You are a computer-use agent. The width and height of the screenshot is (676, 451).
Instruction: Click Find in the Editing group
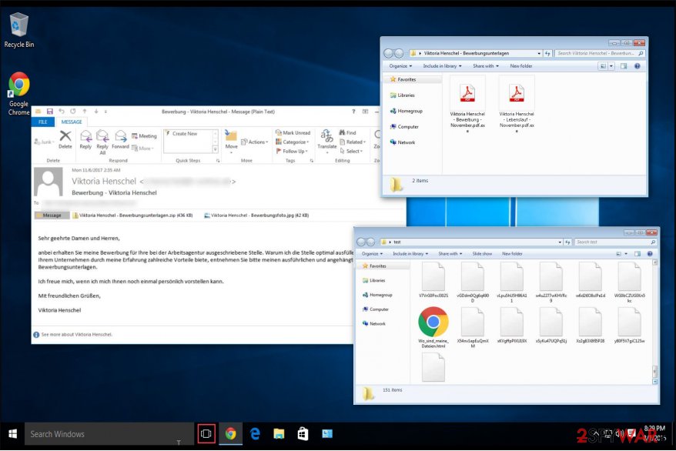(x=347, y=132)
